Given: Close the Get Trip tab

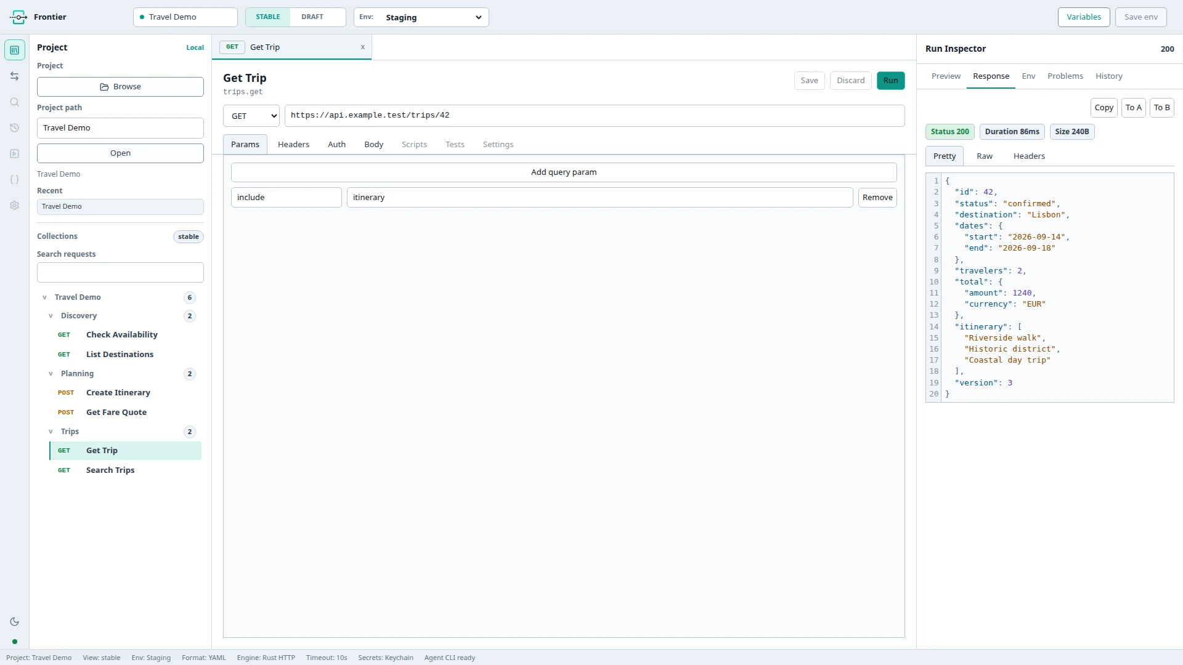Looking at the screenshot, I should point(363,47).
